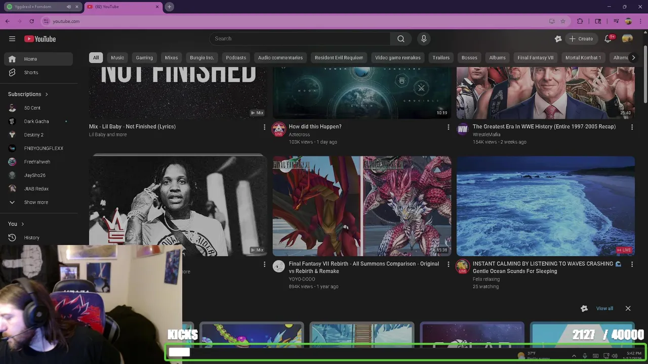Open Mix - Lil Baby Not Finished title
Viewport: 648px width, 364px height.
(132, 126)
